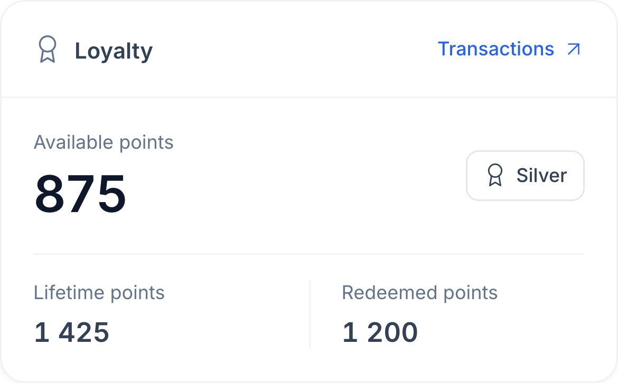The width and height of the screenshot is (618, 383).
Task: Click the header separator line under Loyalty
Action: point(309,97)
